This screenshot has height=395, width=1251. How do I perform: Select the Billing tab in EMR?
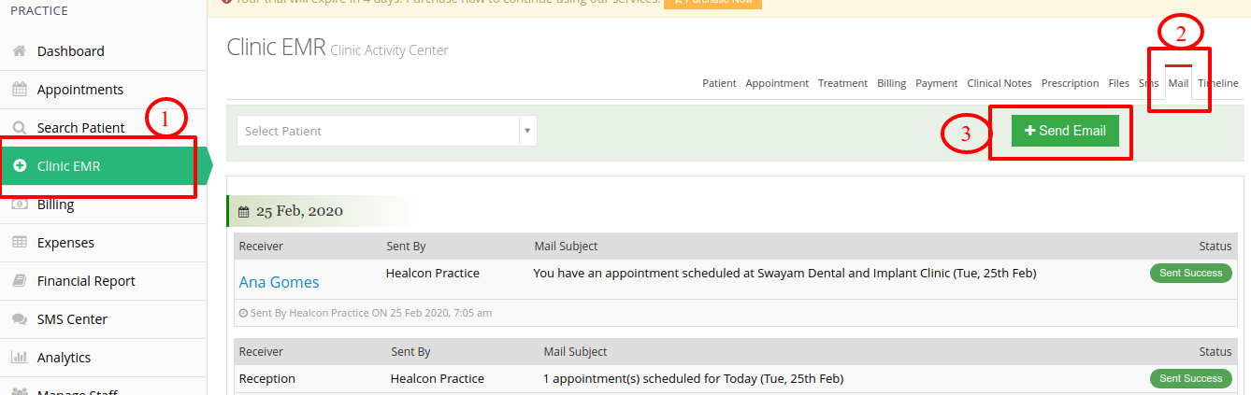[891, 83]
